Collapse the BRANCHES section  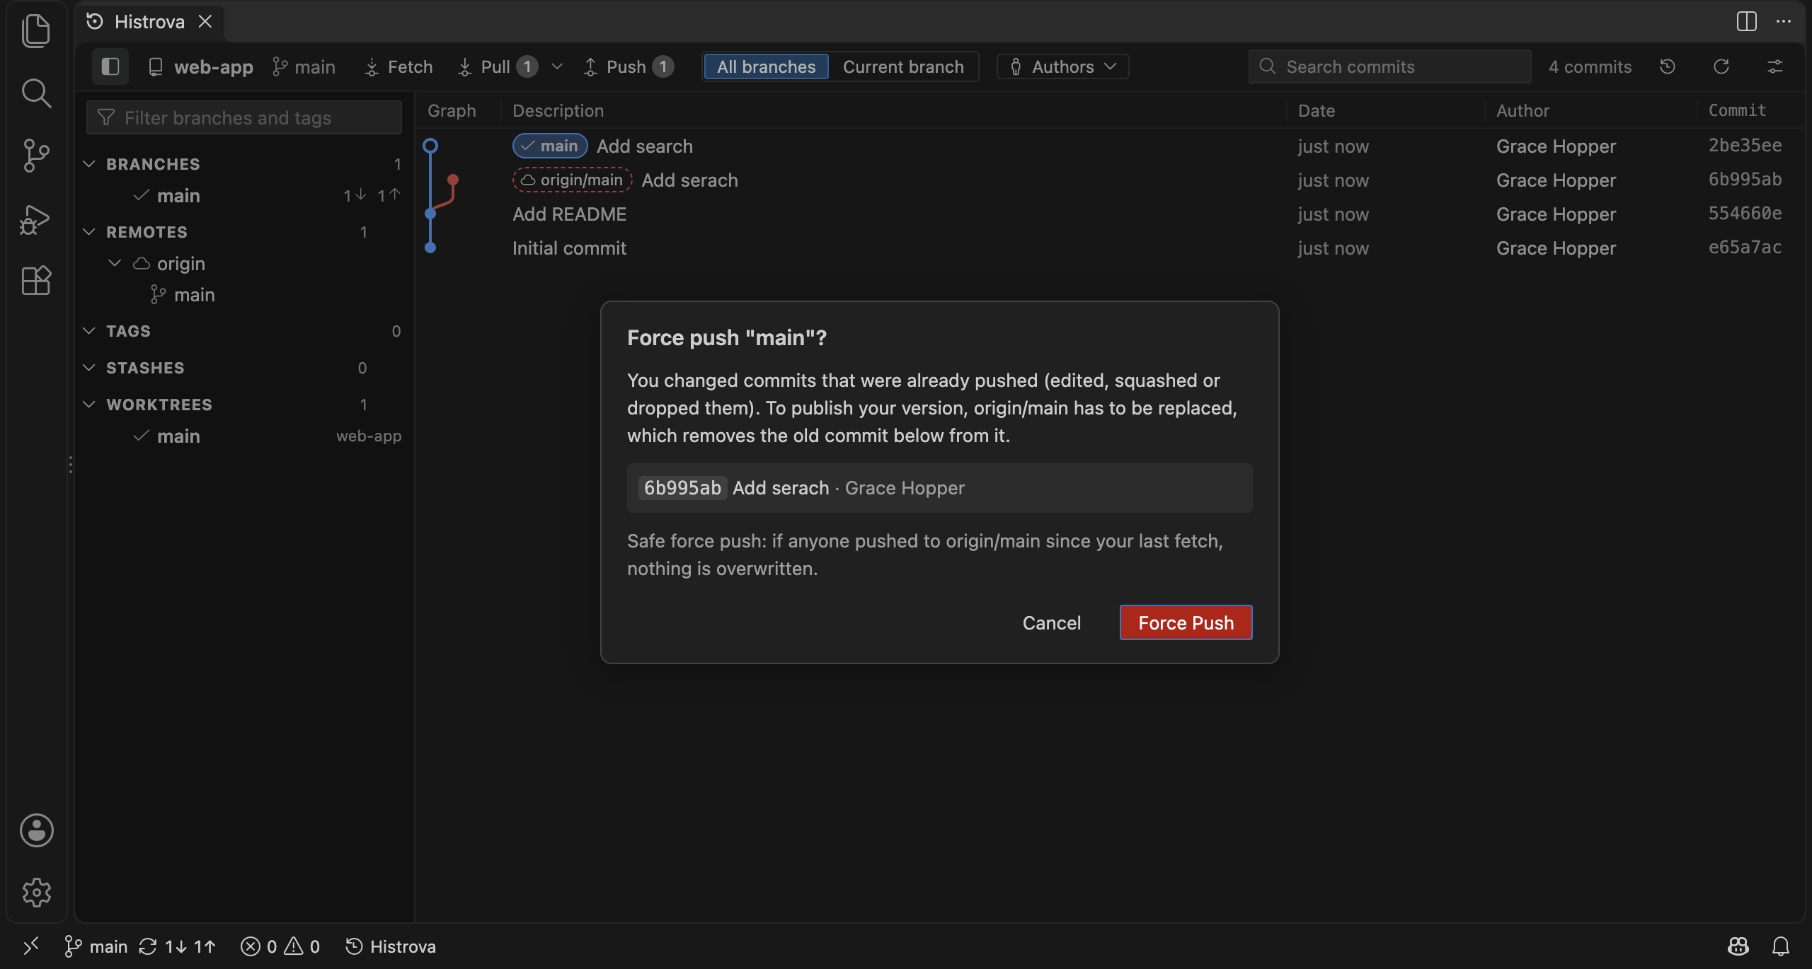(x=89, y=164)
